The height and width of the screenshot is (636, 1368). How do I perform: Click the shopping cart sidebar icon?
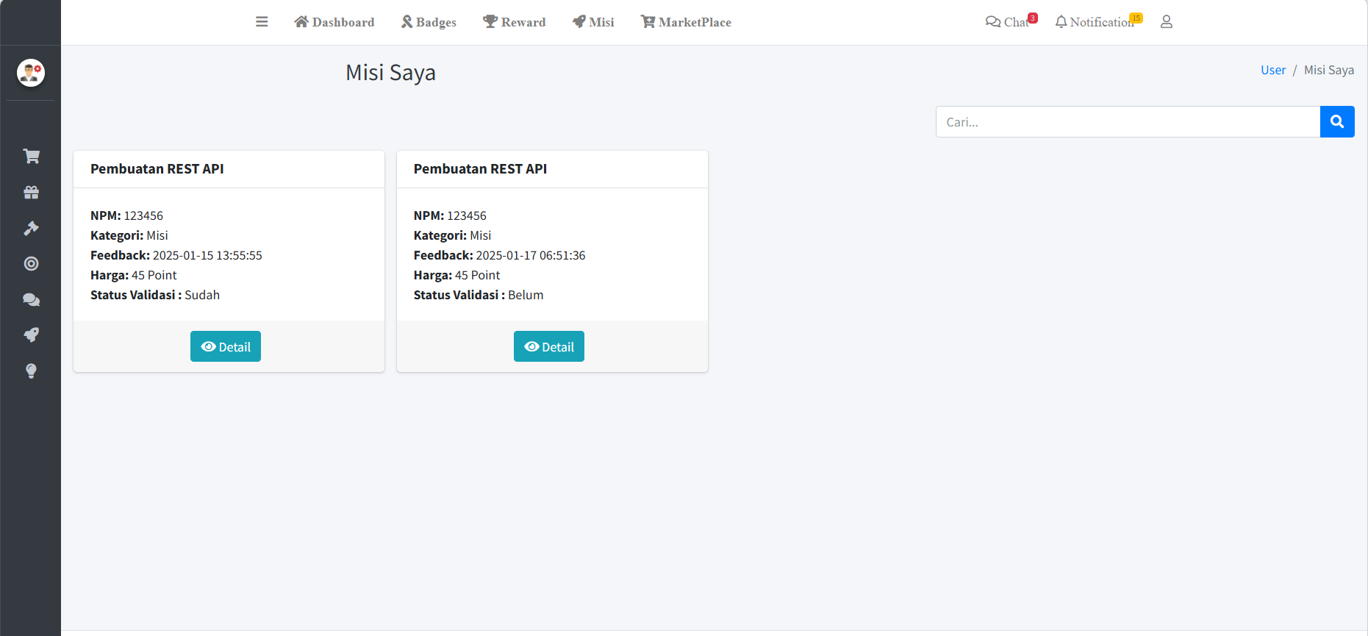31,157
